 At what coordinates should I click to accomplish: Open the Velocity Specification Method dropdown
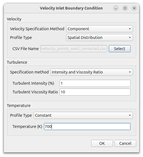click(100, 29)
